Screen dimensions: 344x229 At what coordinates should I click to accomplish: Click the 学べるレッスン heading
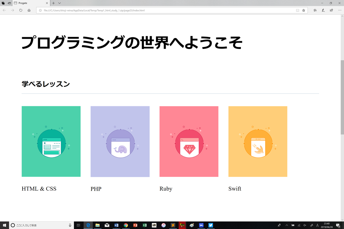(46, 84)
